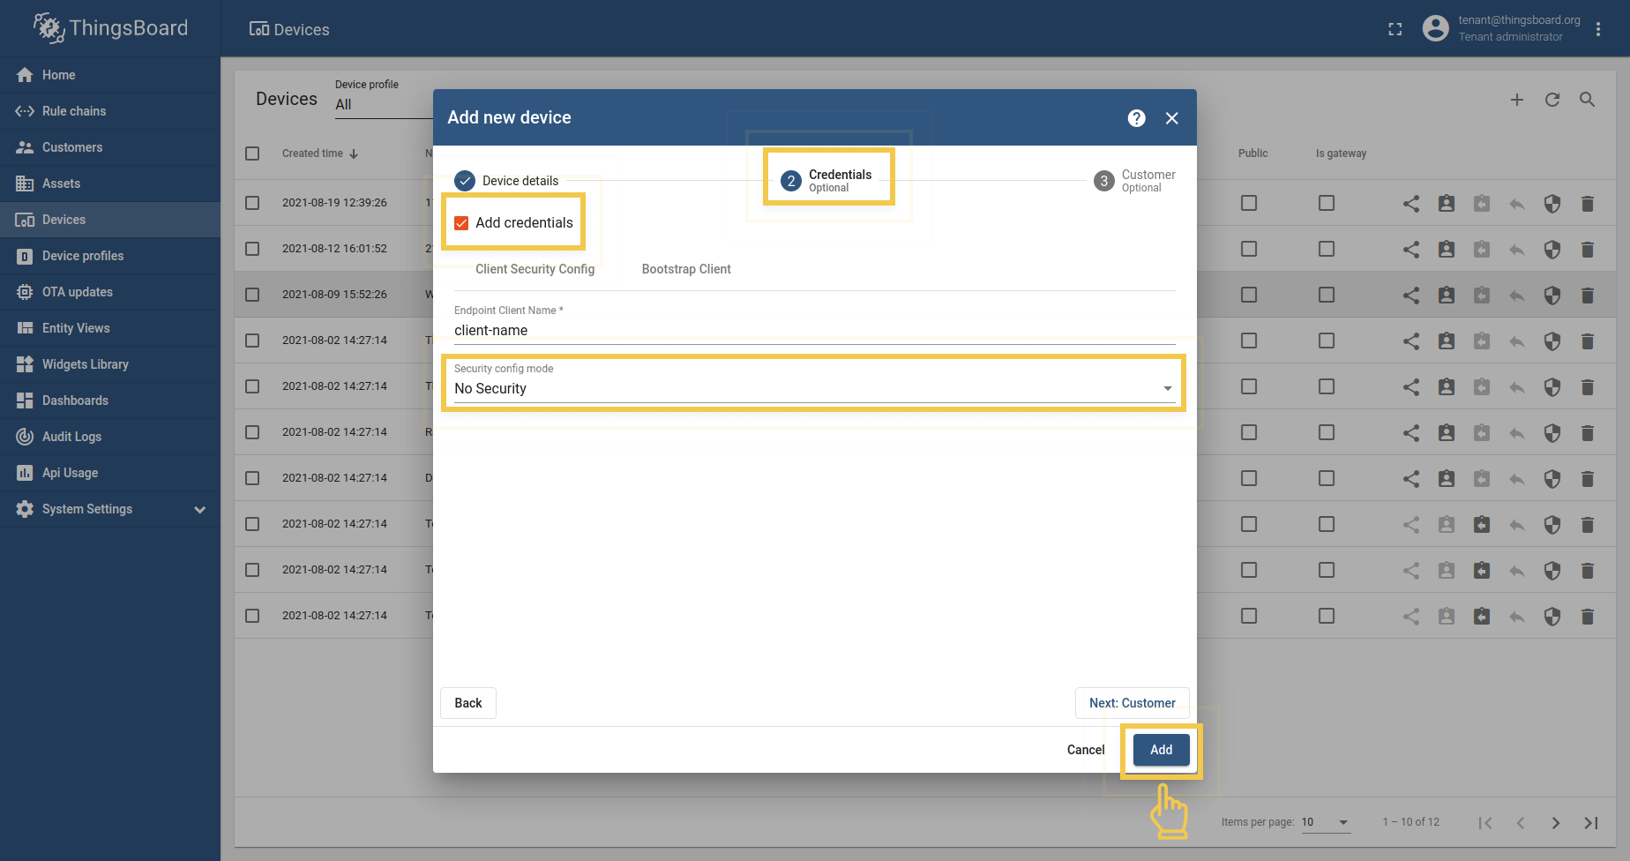Select Credentials step in wizard
The width and height of the screenshot is (1630, 861).
(827, 181)
